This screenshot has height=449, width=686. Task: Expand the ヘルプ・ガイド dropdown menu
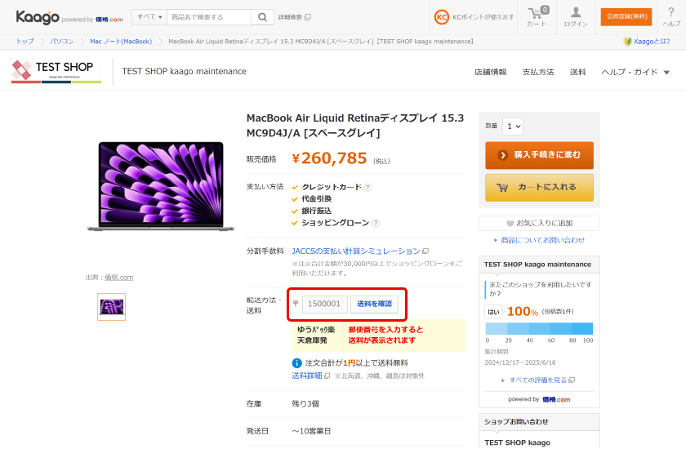click(x=635, y=72)
